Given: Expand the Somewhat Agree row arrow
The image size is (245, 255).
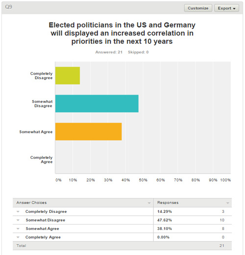Looking at the screenshot, I should (18, 229).
